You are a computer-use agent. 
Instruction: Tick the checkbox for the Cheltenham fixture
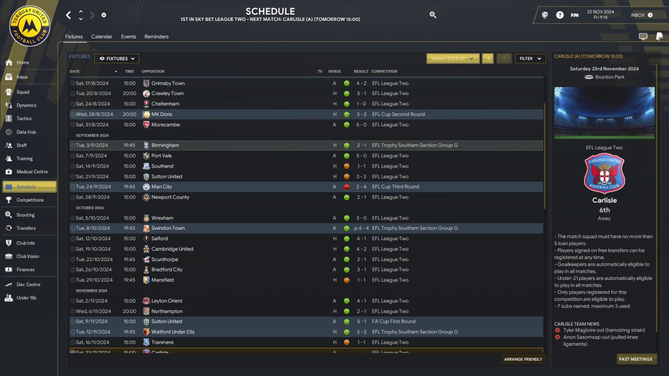tap(73, 104)
